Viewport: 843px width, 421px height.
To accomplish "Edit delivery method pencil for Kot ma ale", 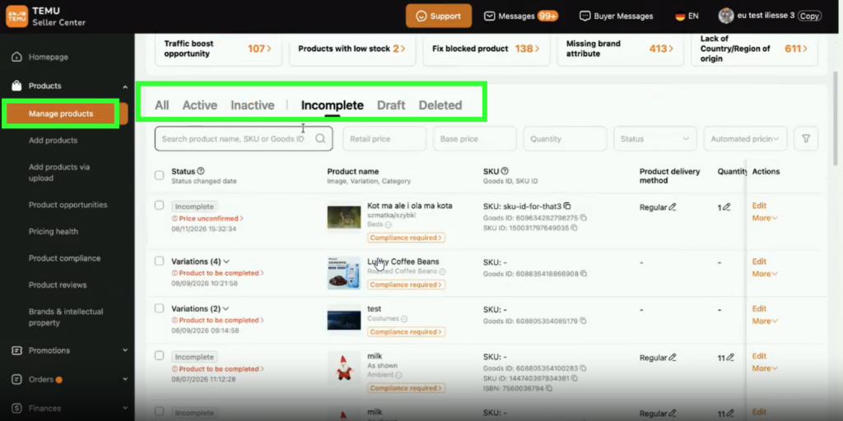I will tap(673, 206).
